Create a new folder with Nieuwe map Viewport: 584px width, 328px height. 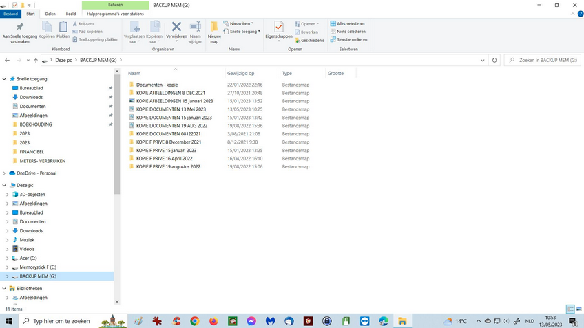point(214,30)
